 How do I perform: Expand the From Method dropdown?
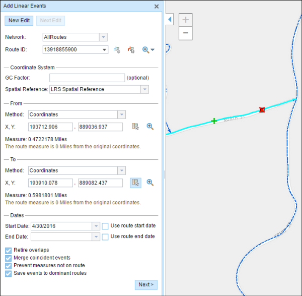point(121,114)
